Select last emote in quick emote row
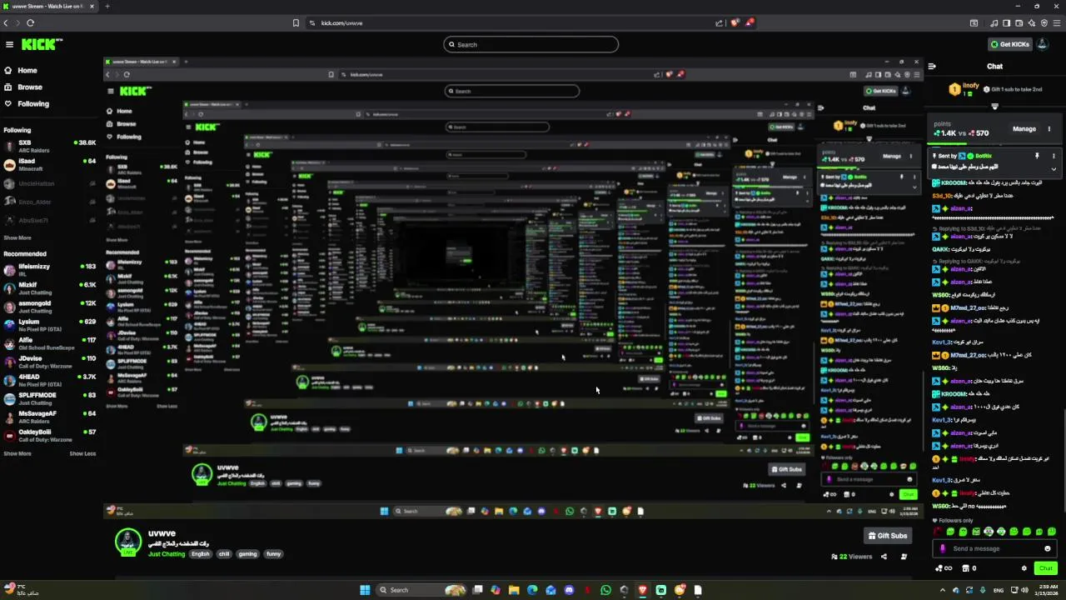This screenshot has height=600, width=1066. point(1052,532)
